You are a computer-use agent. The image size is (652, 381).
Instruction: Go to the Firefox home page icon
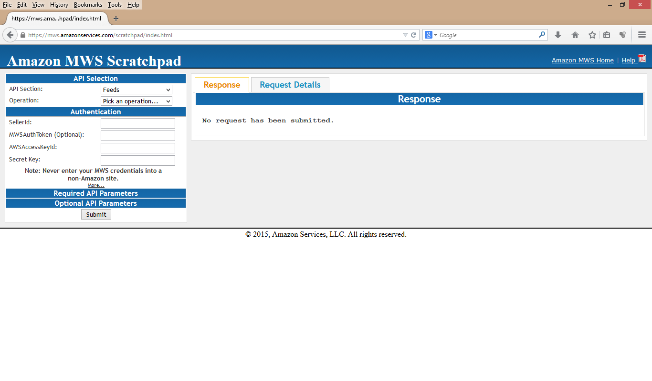(x=575, y=35)
